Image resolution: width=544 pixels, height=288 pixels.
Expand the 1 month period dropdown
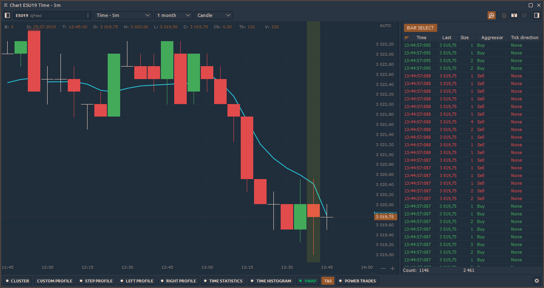point(173,15)
